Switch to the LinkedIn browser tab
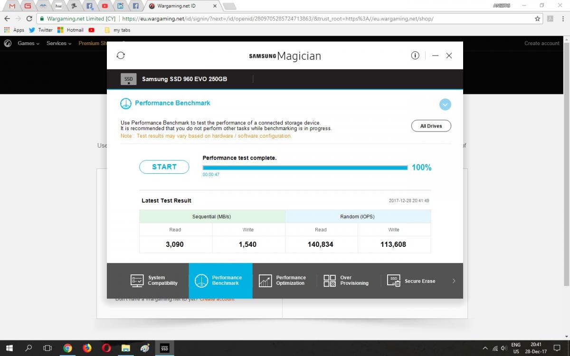 [120, 6]
